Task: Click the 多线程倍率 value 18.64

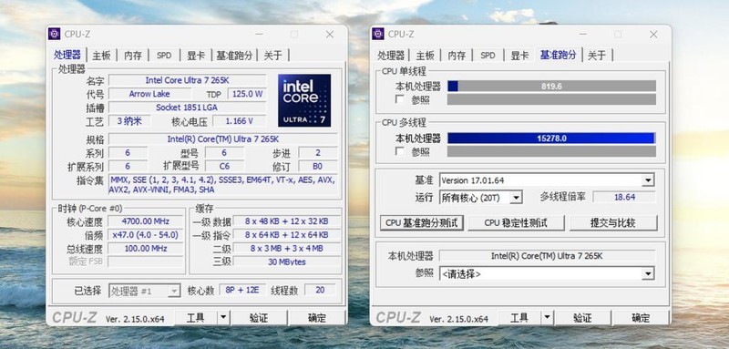Action: (624, 197)
